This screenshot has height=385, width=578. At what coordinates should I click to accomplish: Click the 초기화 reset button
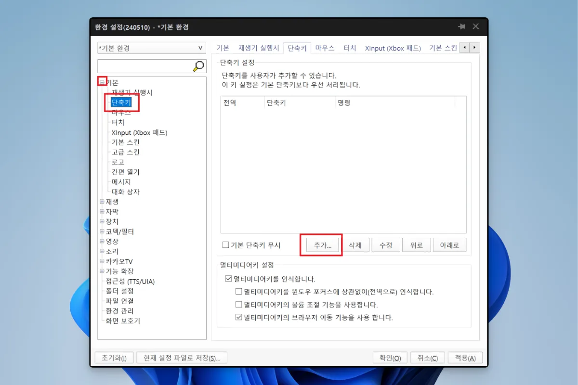point(114,357)
